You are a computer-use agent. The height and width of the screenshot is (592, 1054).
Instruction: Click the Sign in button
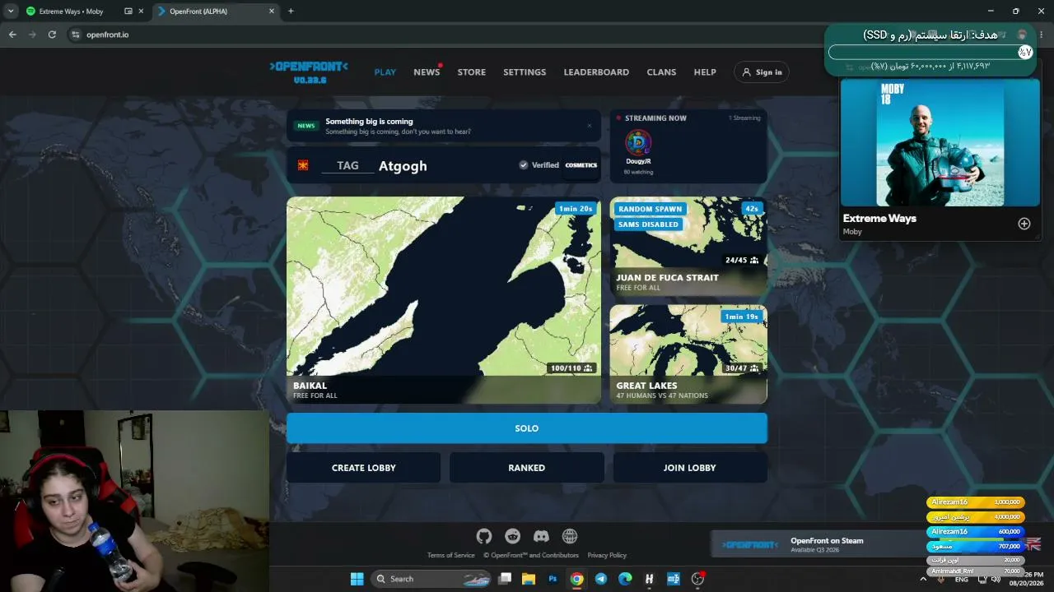coord(762,72)
